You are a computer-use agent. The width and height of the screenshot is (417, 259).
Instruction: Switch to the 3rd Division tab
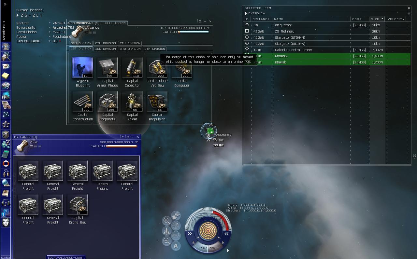point(130,49)
